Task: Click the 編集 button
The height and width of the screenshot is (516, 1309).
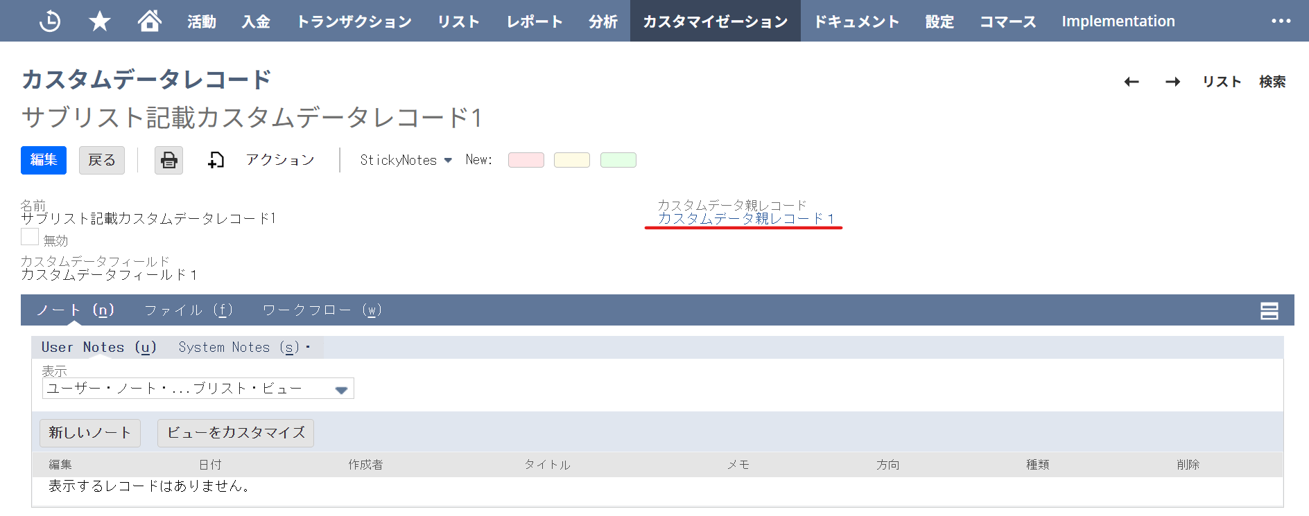Action: pos(44,160)
